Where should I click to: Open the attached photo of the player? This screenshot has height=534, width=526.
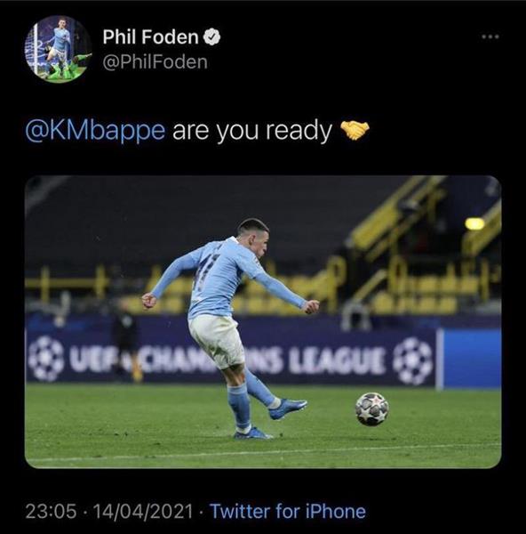[263, 322]
